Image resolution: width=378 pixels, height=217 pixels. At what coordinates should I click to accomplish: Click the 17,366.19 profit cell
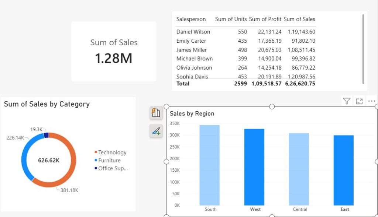tap(269, 41)
